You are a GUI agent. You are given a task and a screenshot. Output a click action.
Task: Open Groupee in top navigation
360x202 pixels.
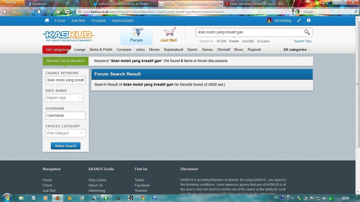click(98, 20)
